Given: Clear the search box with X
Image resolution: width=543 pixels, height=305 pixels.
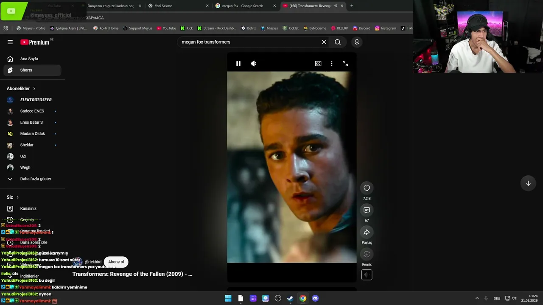Looking at the screenshot, I should 324,42.
